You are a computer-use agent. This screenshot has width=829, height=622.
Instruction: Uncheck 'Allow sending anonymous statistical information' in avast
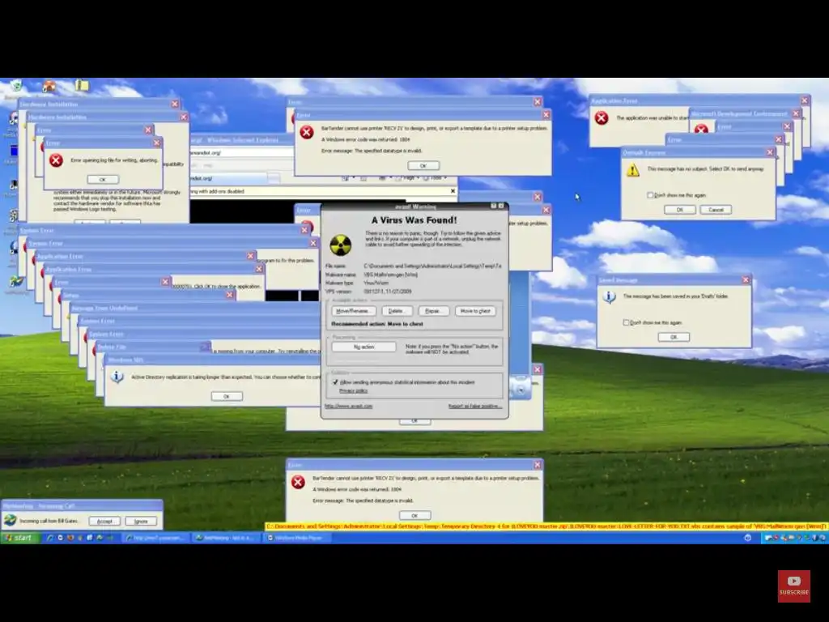(335, 382)
